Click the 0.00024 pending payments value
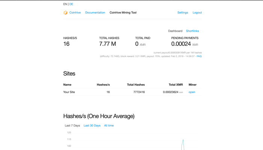This screenshot has width=263, height=150. [x=184, y=44]
